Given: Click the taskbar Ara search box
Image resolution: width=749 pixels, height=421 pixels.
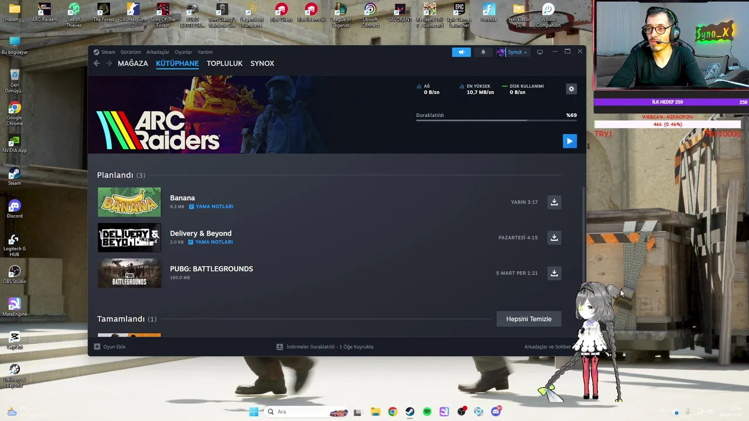Looking at the screenshot, I should click(305, 412).
